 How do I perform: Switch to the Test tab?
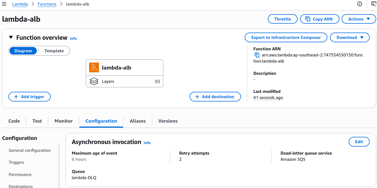click(x=37, y=121)
